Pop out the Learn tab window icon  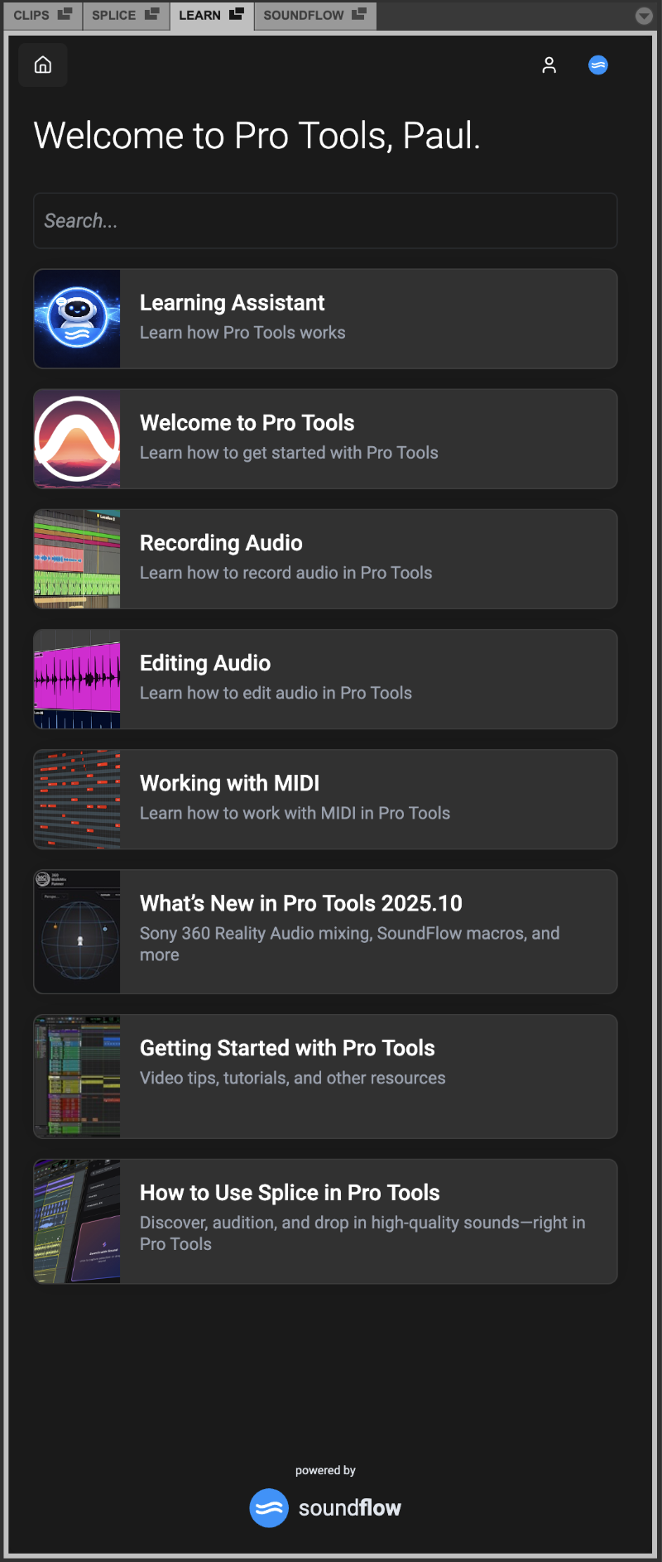pyautogui.click(x=237, y=14)
